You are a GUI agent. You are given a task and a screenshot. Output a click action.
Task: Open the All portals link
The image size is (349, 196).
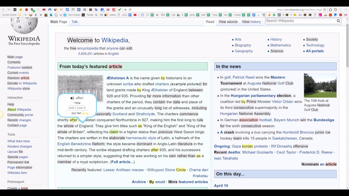point(315,51)
